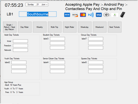
Task: Click the blue NFC symbol icon
Action: [x=91, y=15]
